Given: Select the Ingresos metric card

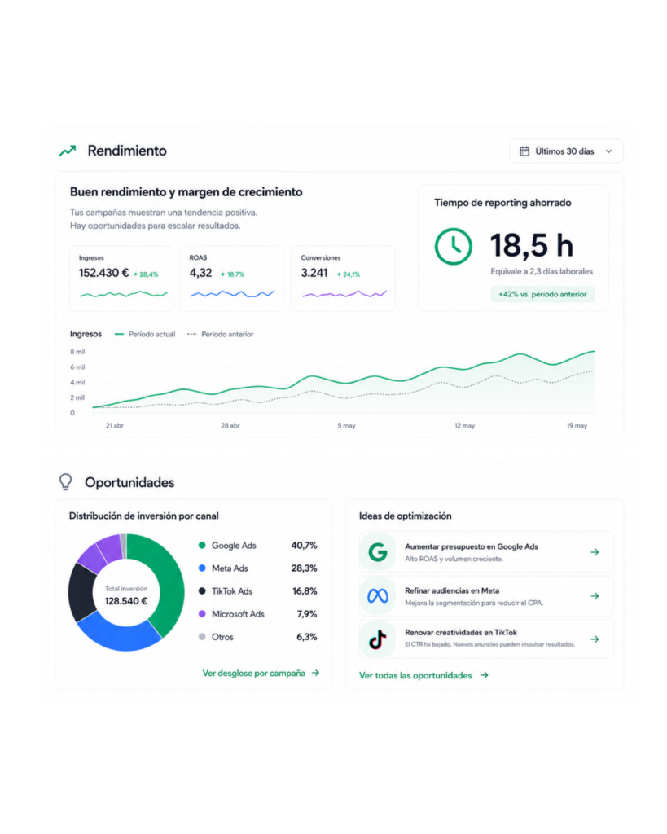Looking at the screenshot, I should (121, 279).
